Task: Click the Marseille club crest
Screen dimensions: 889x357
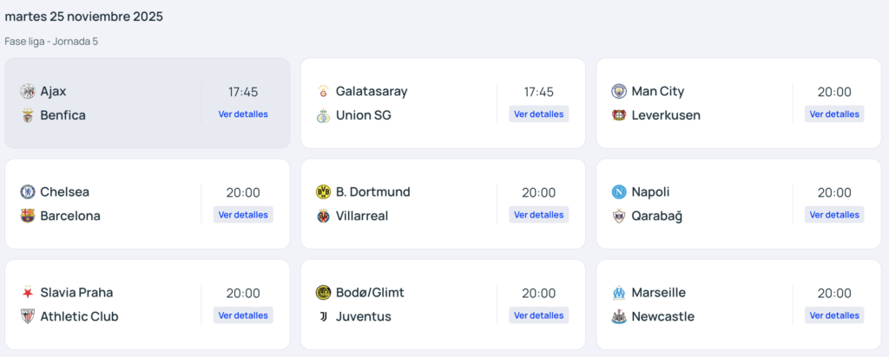Action: click(x=618, y=292)
